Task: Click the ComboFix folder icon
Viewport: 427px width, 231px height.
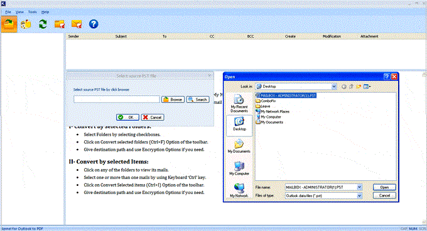Action: [x=258, y=101]
